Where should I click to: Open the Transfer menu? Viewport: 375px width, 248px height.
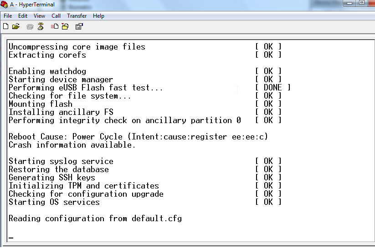[x=77, y=16]
